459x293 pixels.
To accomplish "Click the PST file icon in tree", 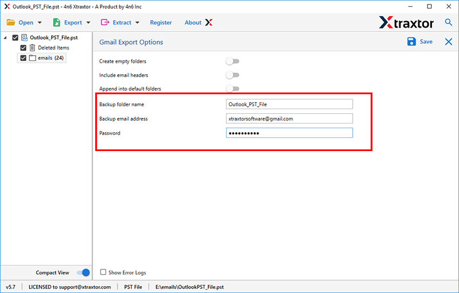I will [25, 38].
